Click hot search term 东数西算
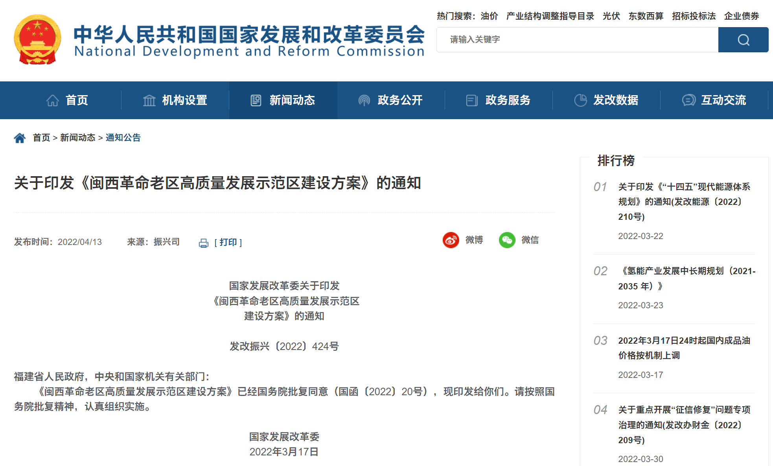The image size is (773, 466). click(646, 16)
